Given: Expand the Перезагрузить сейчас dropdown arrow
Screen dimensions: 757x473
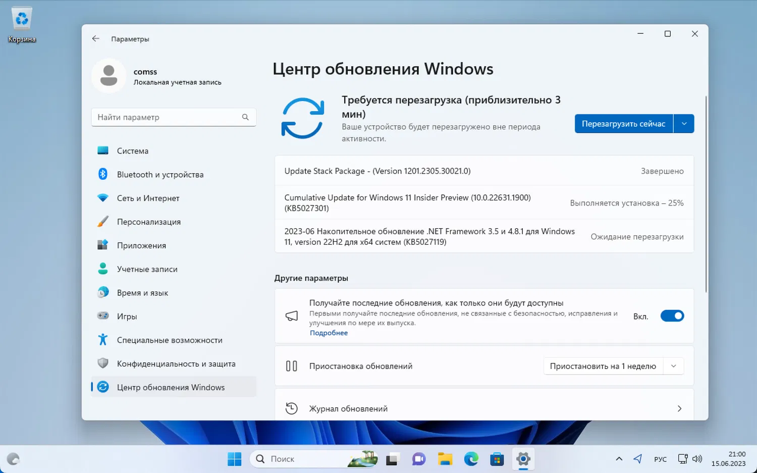Looking at the screenshot, I should point(684,124).
